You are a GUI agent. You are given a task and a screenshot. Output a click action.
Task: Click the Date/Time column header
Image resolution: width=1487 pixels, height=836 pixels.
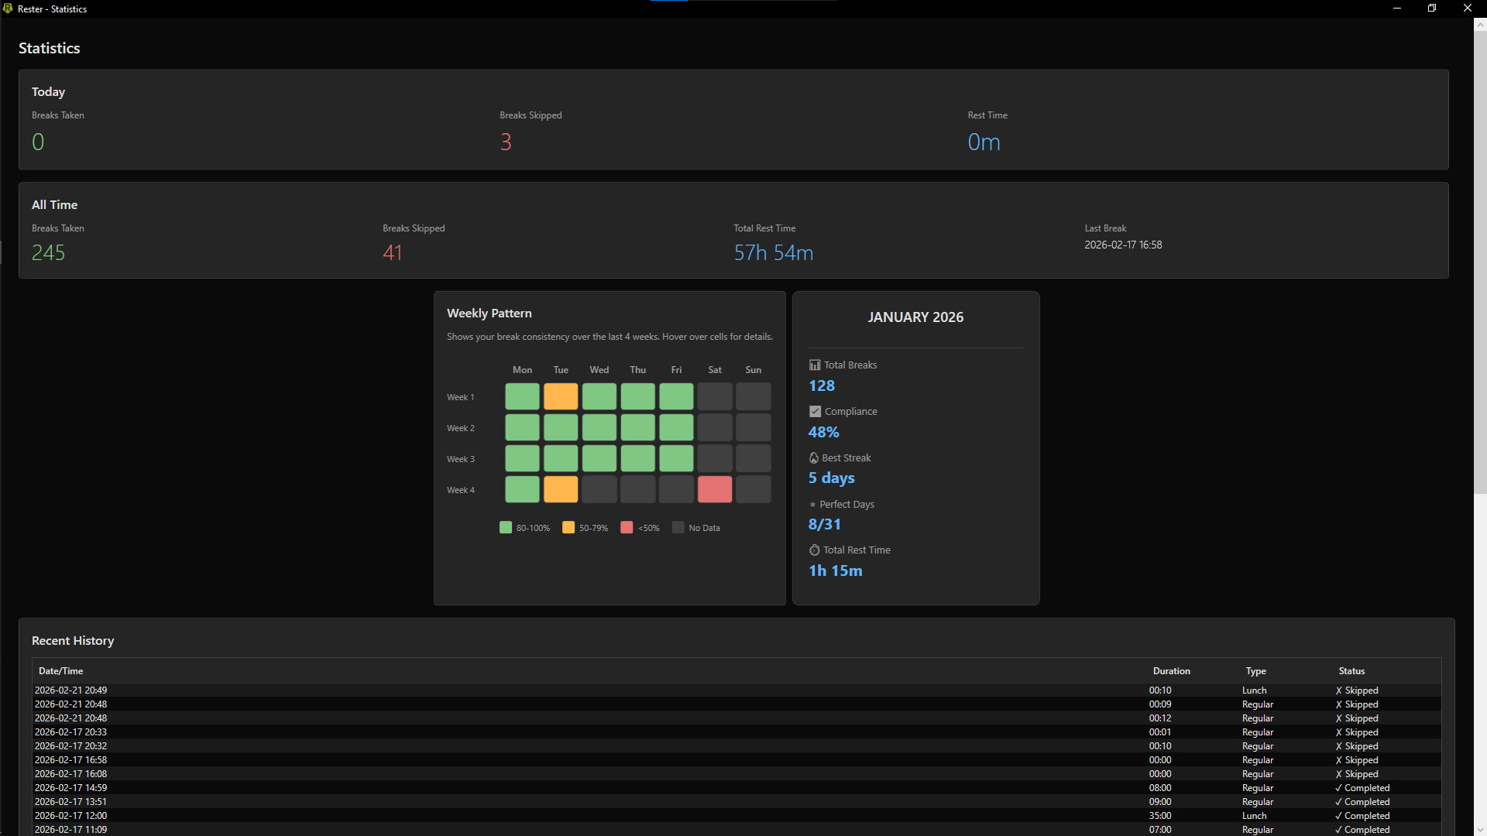[61, 671]
